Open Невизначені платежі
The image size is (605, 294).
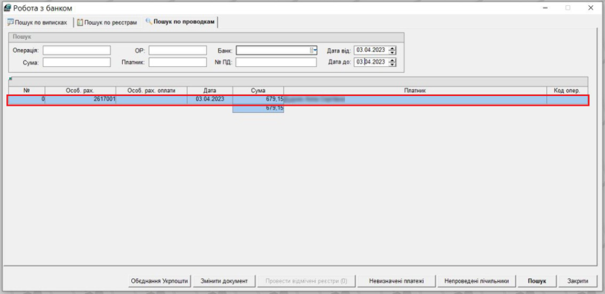(x=396, y=281)
